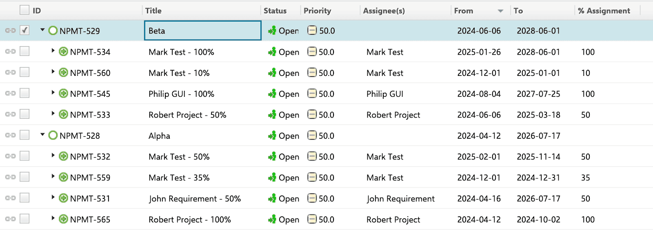
Task: Collapse the NPMT-528 Alpha tree node
Action: [x=42, y=134]
